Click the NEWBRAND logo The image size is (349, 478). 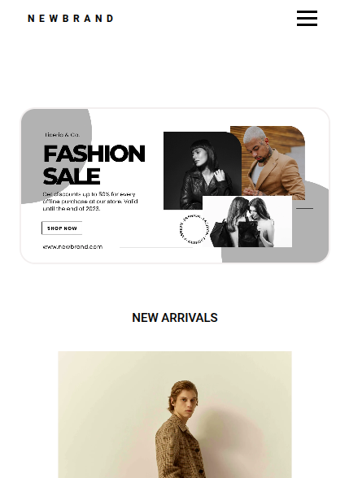pyautogui.click(x=71, y=19)
